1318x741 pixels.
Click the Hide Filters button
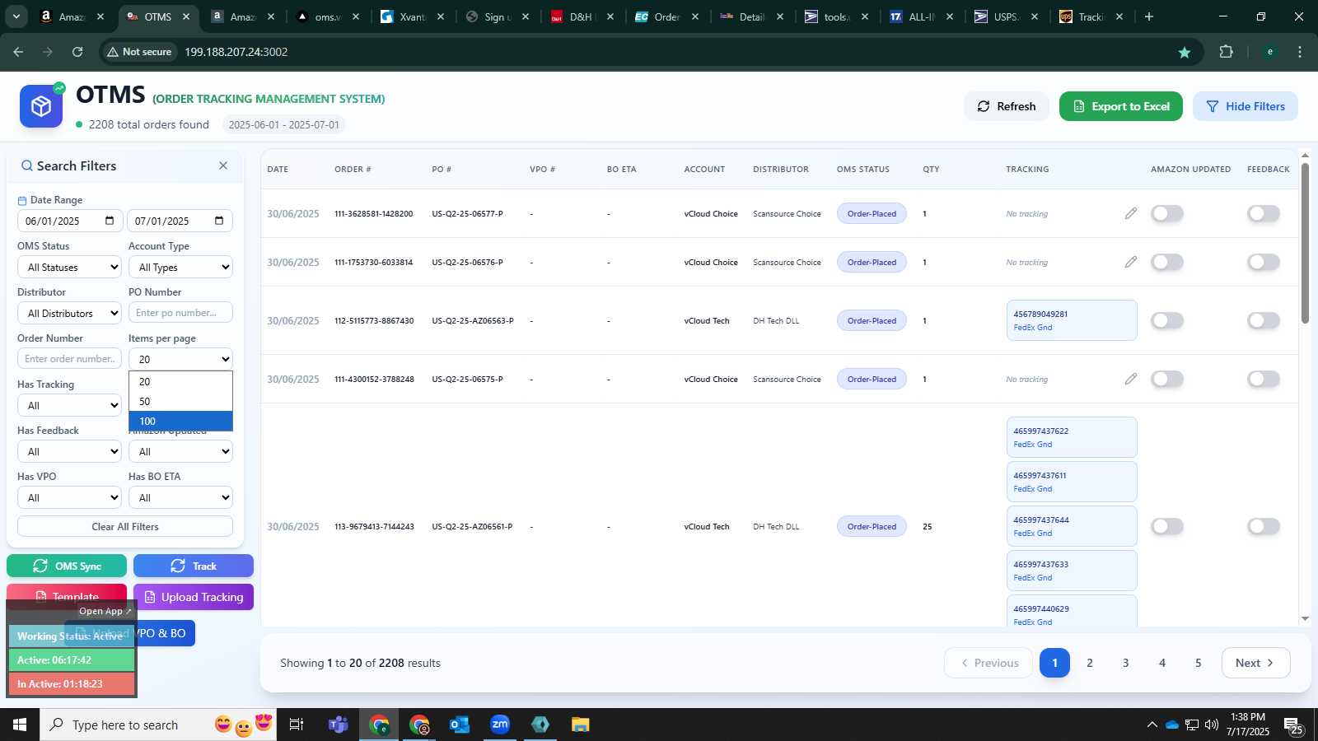(1246, 106)
